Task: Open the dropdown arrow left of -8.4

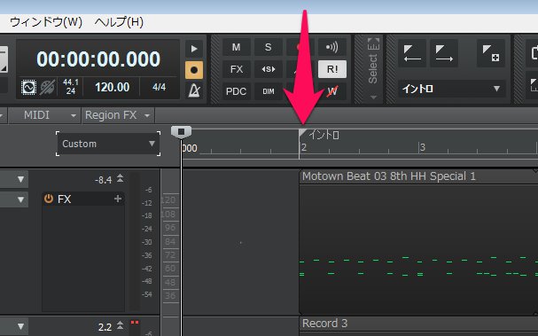Action: click(20, 179)
